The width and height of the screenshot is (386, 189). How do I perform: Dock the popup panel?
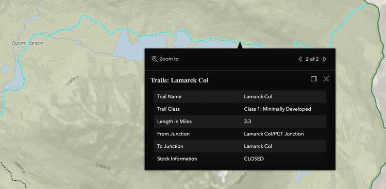[314, 79]
